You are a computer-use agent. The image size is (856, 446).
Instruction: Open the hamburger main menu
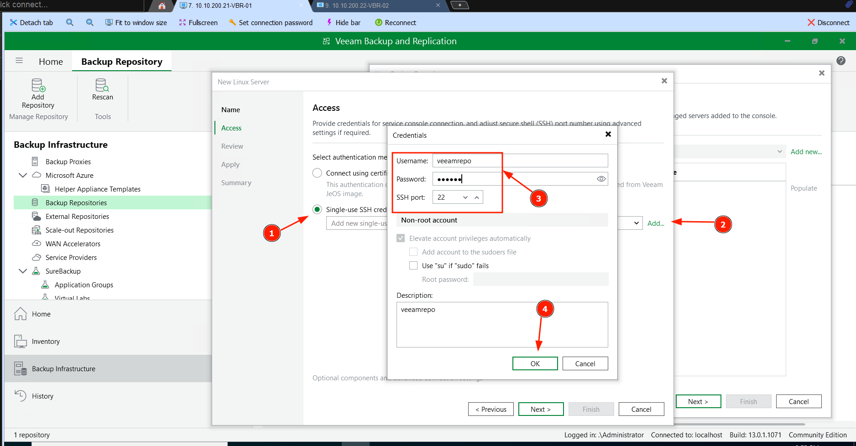pyautogui.click(x=19, y=61)
